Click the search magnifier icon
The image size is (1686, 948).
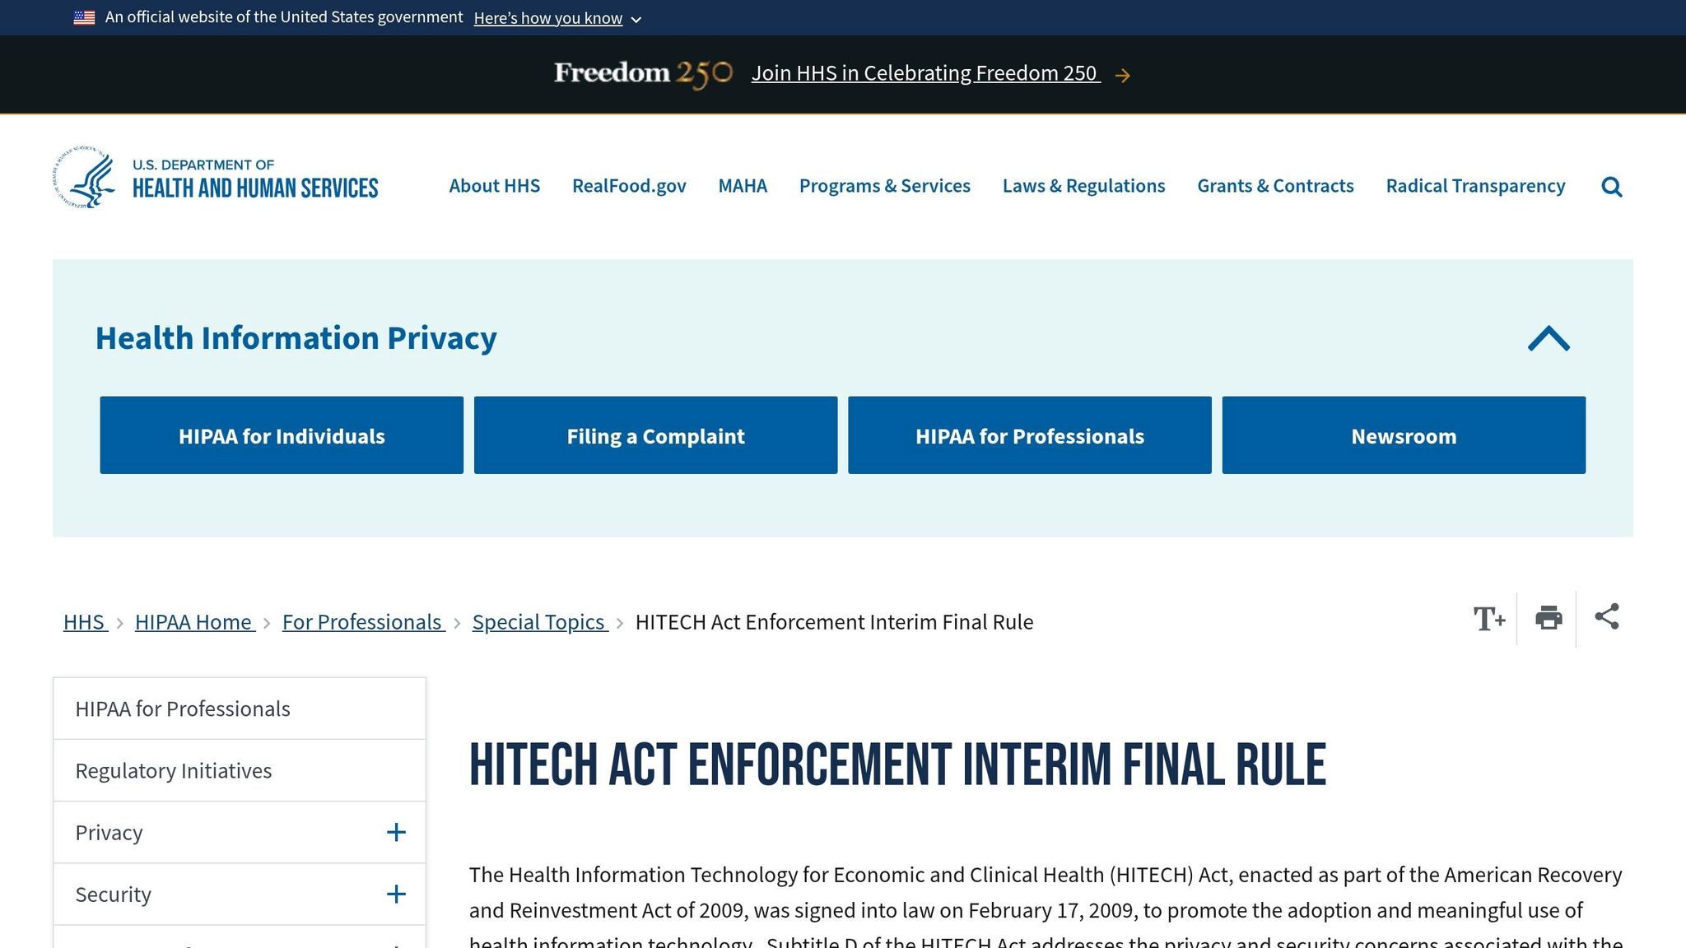pos(1611,187)
